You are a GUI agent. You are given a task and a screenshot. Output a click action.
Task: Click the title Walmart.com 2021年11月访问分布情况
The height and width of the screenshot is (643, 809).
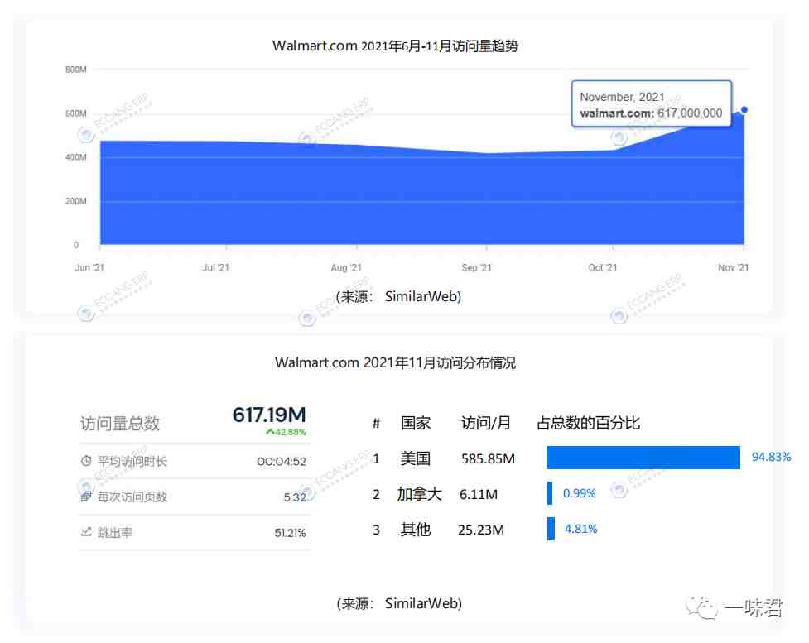[395, 362]
